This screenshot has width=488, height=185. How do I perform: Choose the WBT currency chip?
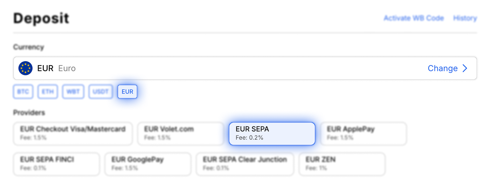73,92
